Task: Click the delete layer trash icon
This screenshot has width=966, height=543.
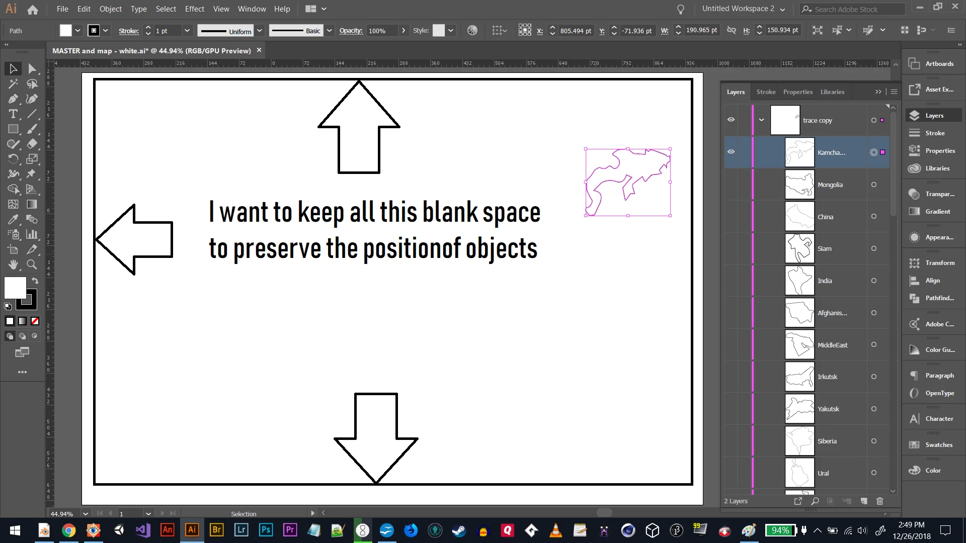Action: 879,501
